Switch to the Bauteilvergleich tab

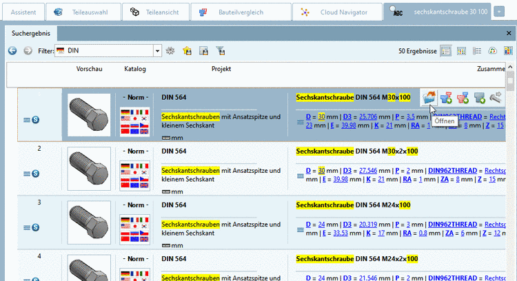(x=241, y=12)
